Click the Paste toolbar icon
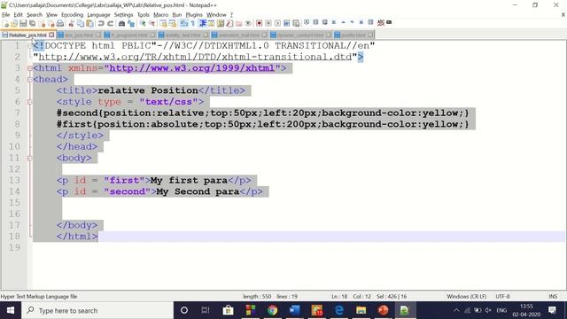Viewport: 567px width, 319px height. pos(89,24)
